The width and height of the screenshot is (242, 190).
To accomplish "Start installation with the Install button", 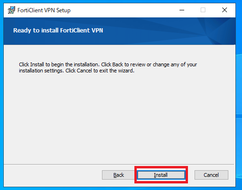I will tap(161, 175).
